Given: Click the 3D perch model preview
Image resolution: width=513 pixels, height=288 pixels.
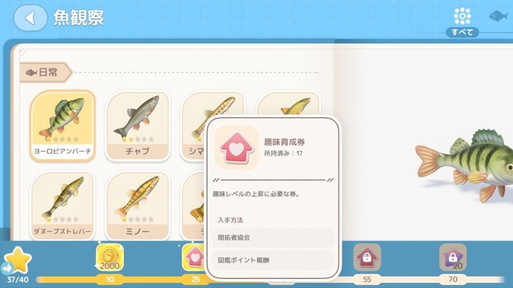Looking at the screenshot, I should [x=464, y=165].
